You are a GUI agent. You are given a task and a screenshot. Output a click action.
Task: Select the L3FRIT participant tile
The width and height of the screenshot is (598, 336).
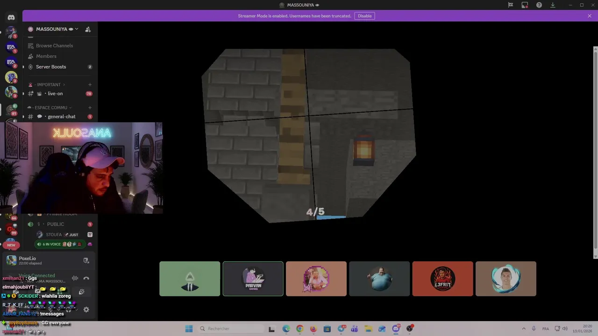[442, 279]
